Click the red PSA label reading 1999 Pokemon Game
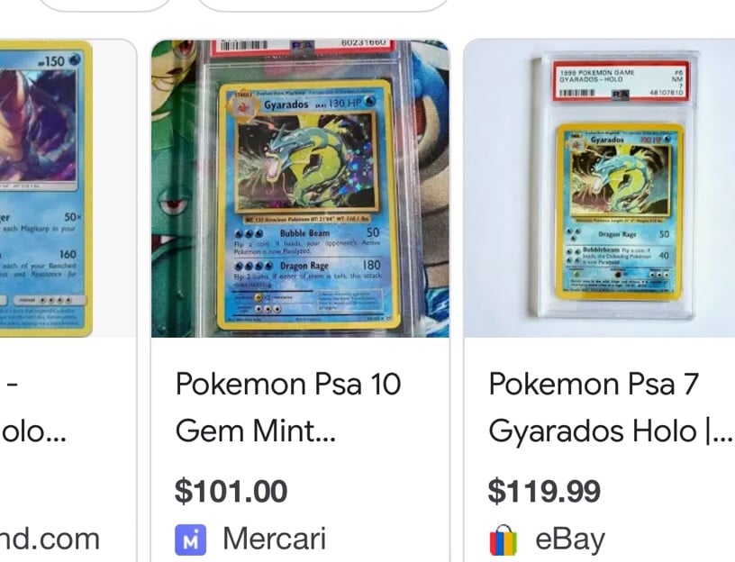This screenshot has width=735, height=562. point(621,81)
